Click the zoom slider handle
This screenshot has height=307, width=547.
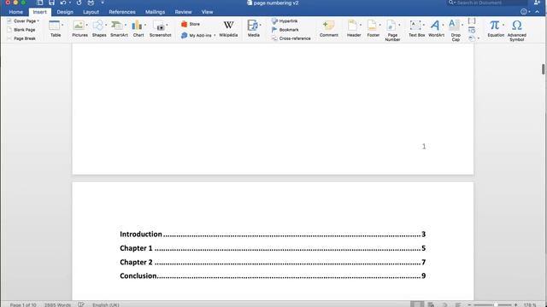(x=496, y=304)
